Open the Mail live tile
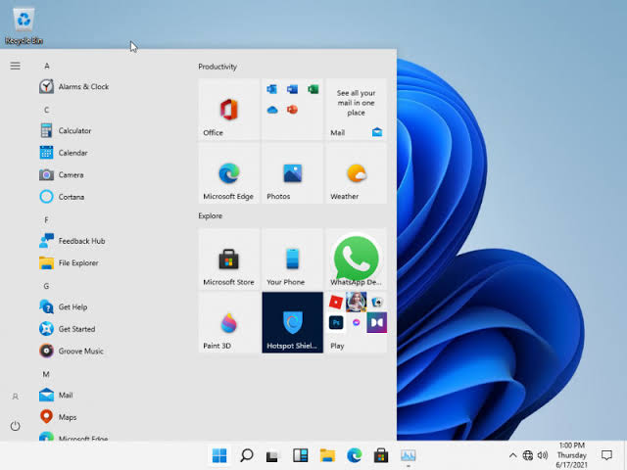This screenshot has height=470, width=627. pyautogui.click(x=357, y=110)
